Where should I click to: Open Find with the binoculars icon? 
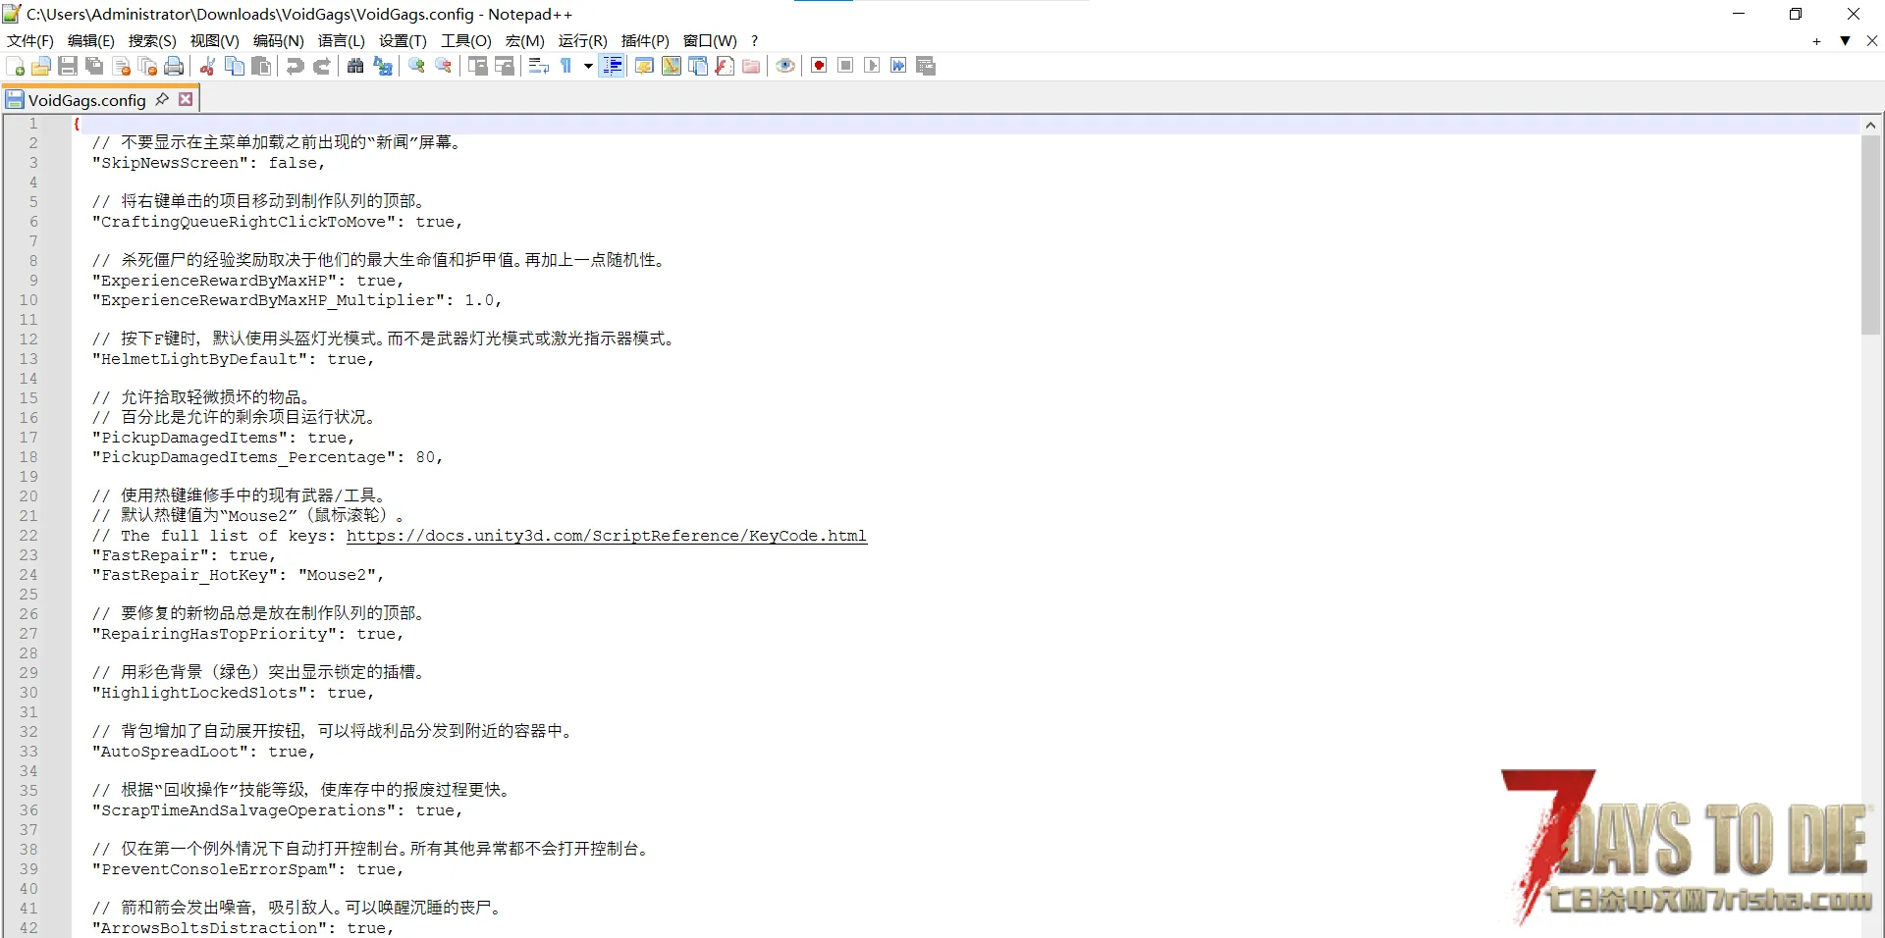click(x=355, y=66)
